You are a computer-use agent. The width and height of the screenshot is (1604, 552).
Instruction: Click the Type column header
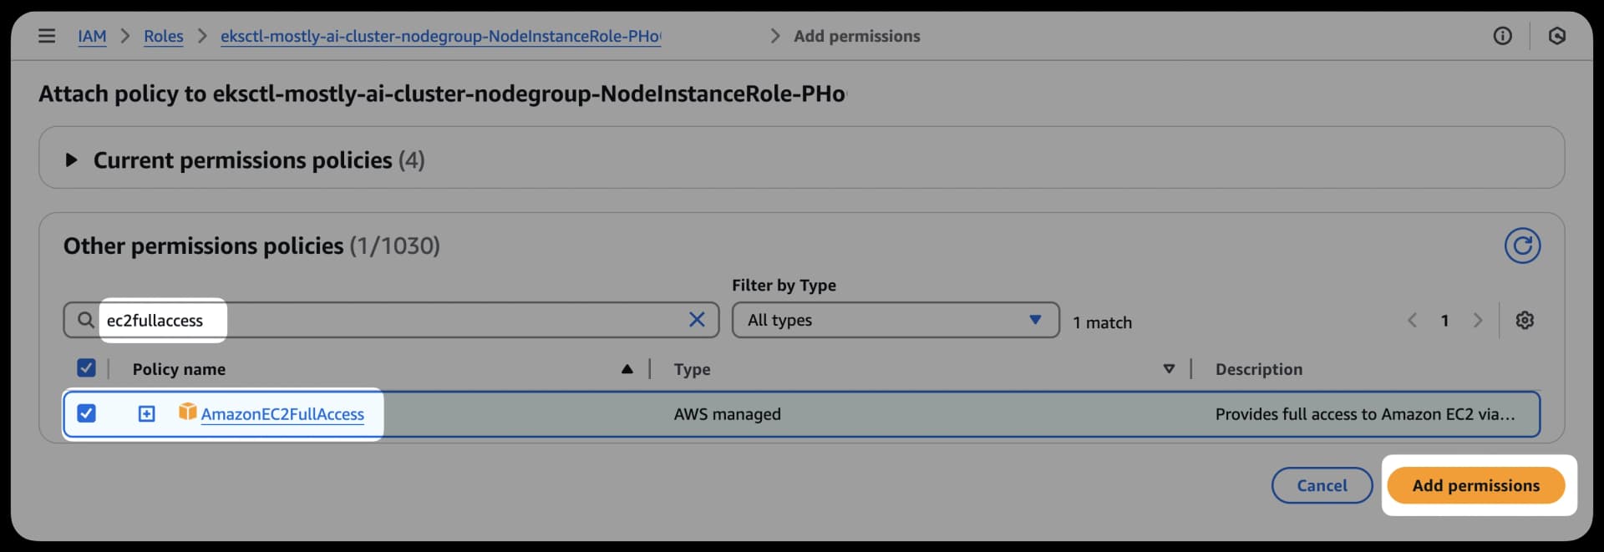(x=692, y=369)
